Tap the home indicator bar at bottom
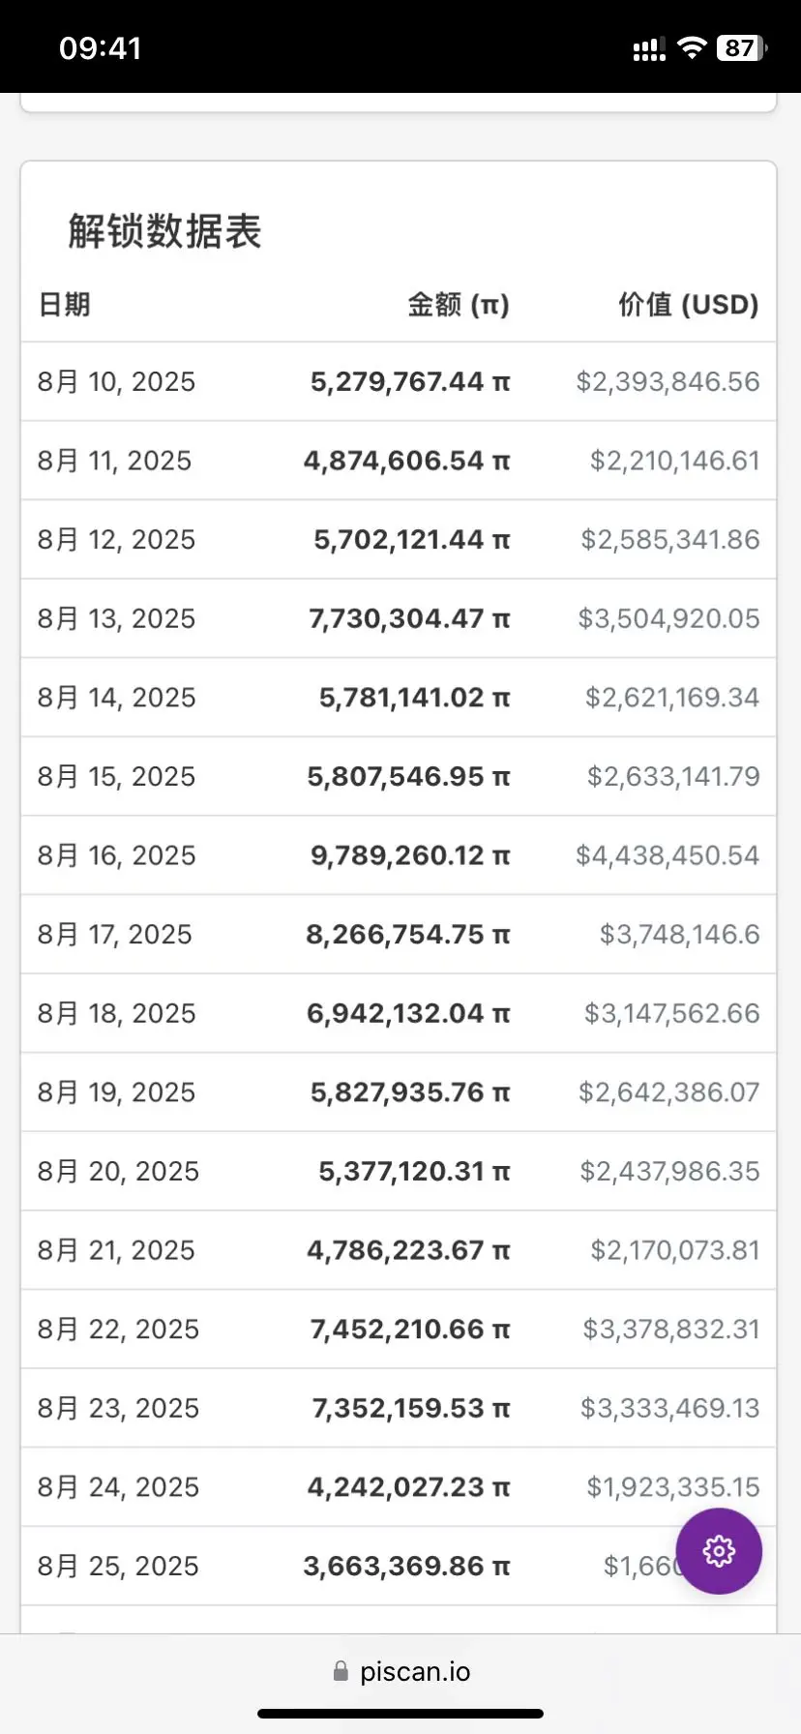Image resolution: width=801 pixels, height=1734 pixels. pyautogui.click(x=400, y=1714)
